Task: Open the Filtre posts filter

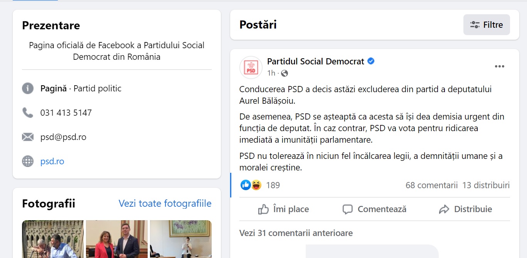Action: coord(487,25)
